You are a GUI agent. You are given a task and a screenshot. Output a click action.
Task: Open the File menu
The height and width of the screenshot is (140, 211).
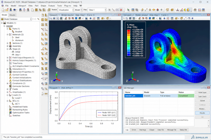7,6
